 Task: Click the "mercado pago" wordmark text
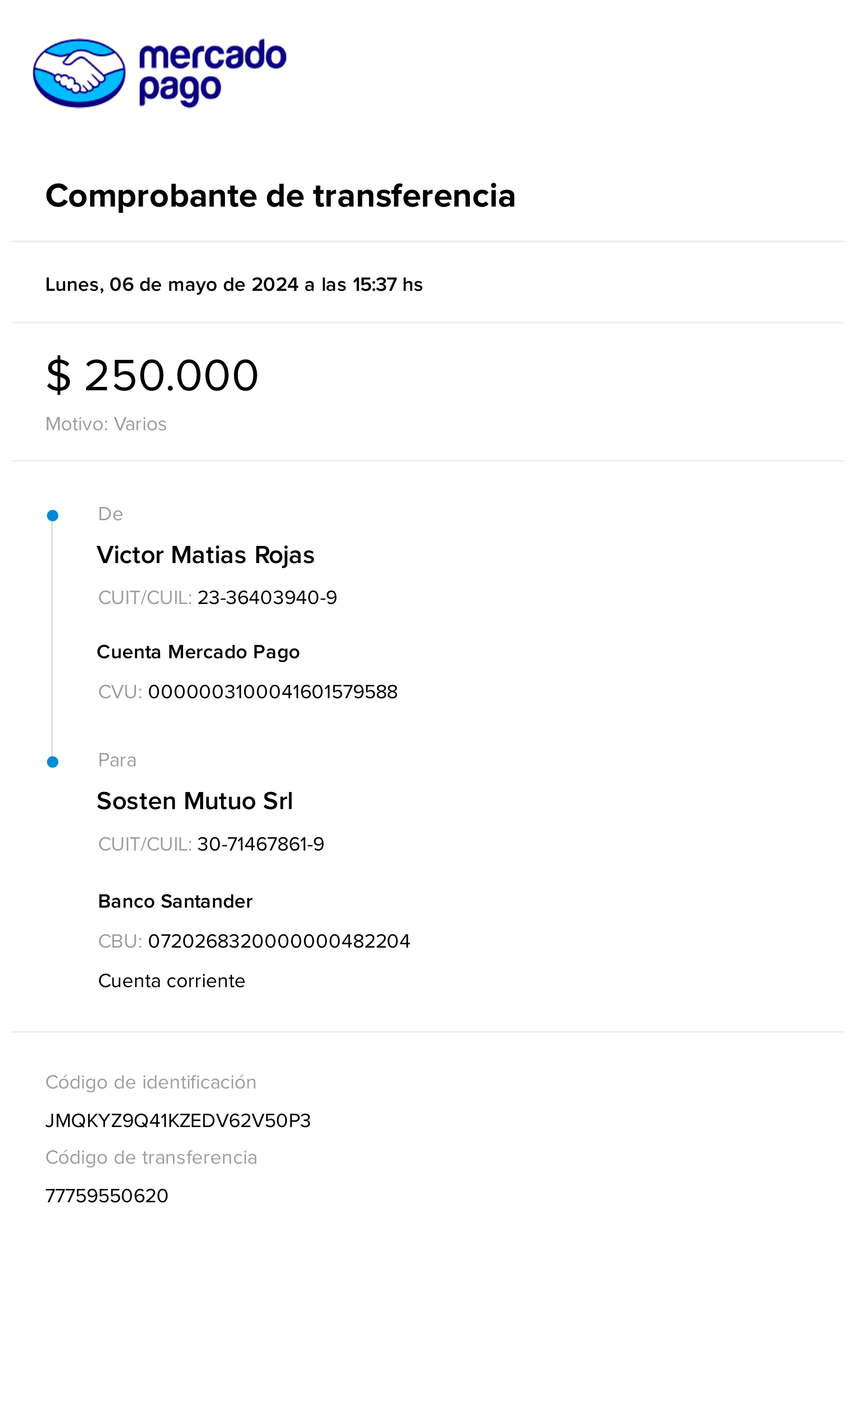[x=212, y=73]
